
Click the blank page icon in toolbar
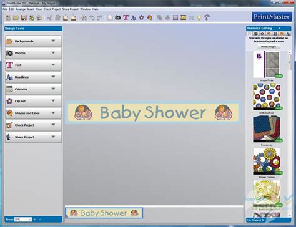point(110,17)
